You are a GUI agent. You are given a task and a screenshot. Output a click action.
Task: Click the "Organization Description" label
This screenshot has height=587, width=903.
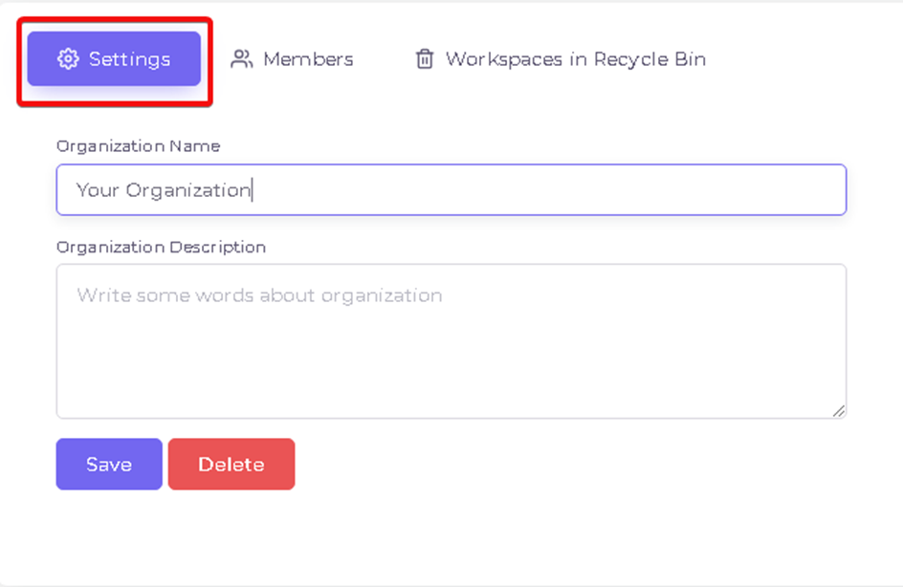coord(162,247)
